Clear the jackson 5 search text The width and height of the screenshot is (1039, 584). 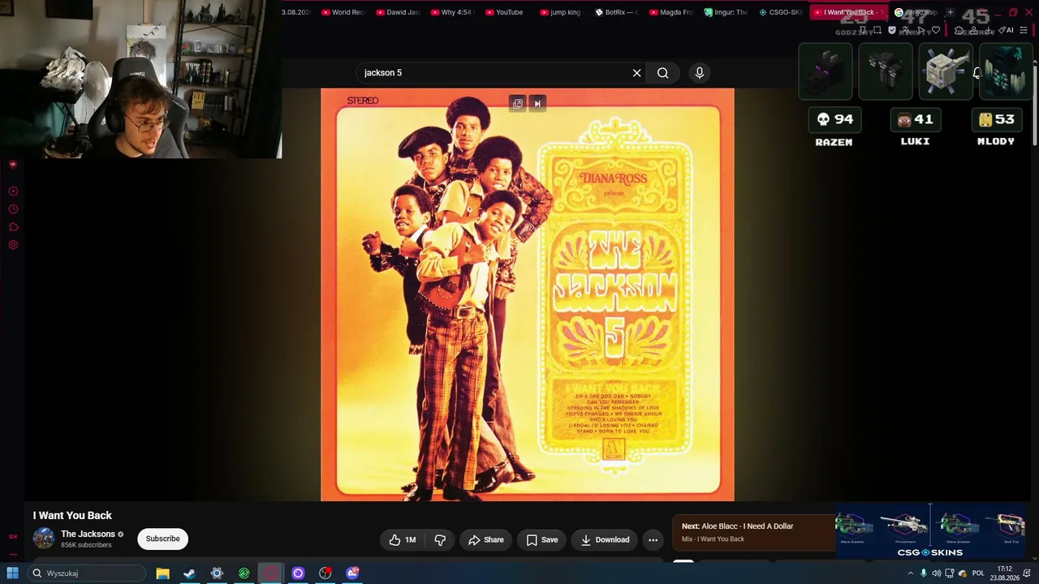click(x=636, y=73)
